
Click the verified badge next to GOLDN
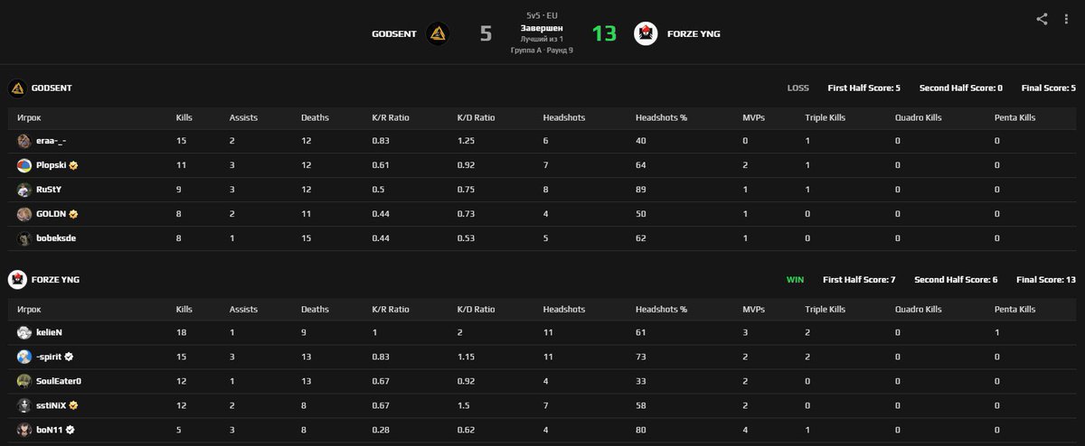coord(72,214)
